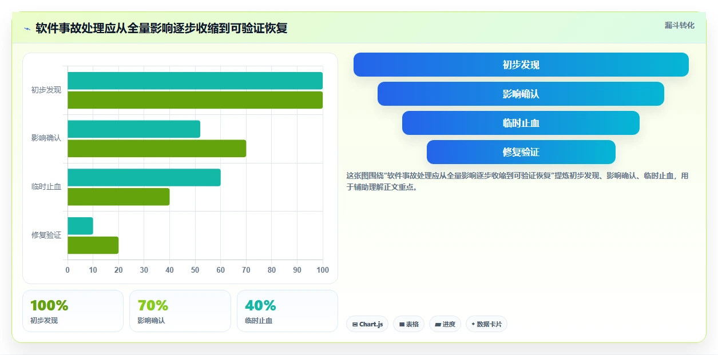
Task: Click the x-axis tick label 70
Action: 246,270
